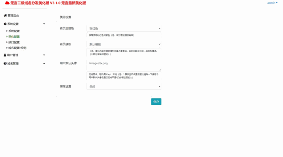Click the textarea resize handle corner

point(160,70)
